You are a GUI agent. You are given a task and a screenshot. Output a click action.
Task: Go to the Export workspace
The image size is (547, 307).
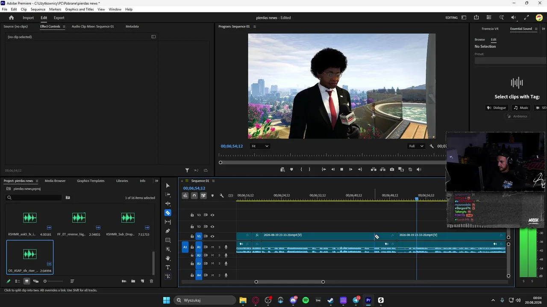59,18
